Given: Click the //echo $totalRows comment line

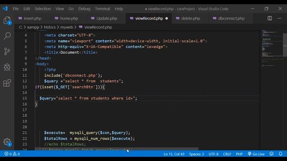Looking at the screenshot, I should [65, 144].
